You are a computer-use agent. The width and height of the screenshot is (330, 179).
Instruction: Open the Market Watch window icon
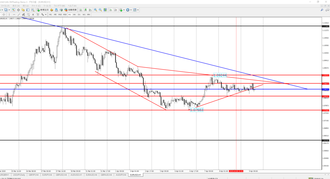pyautogui.click(x=13, y=10)
